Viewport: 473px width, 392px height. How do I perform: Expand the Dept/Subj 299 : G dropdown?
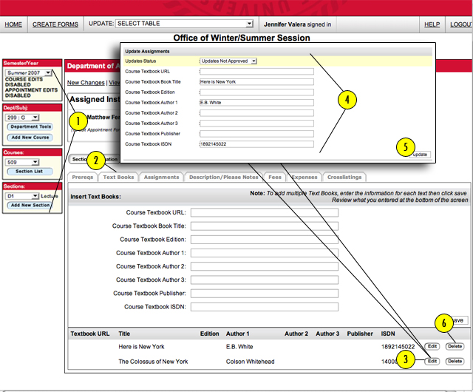coord(22,118)
